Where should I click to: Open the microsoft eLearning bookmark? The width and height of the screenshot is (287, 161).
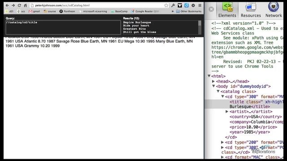click(93, 11)
